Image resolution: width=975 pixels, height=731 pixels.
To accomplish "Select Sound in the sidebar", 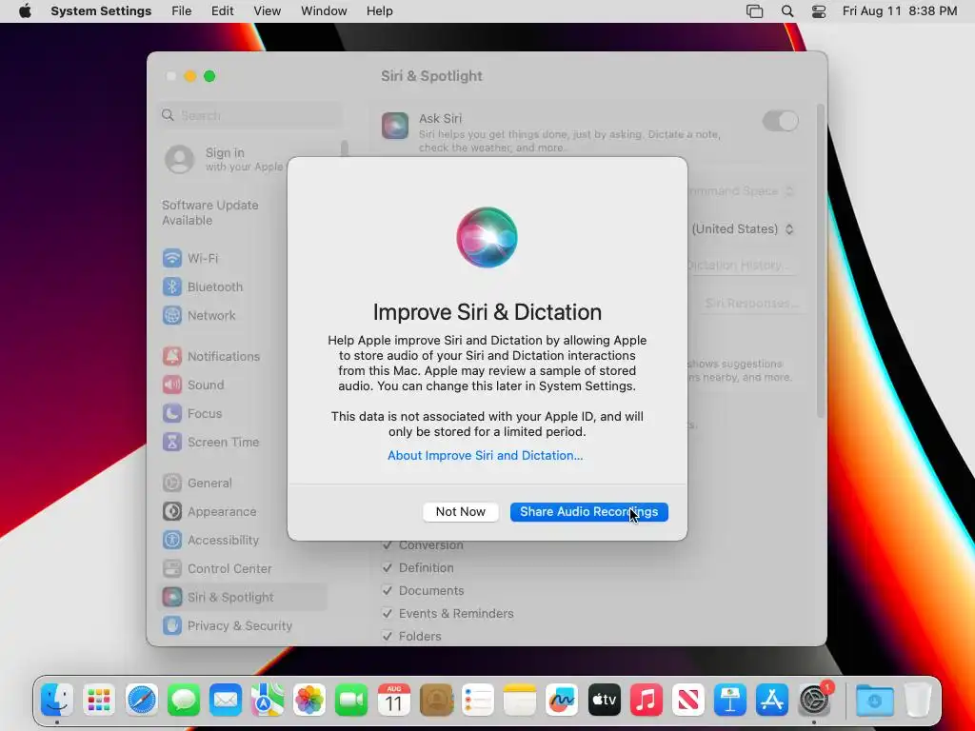I will [x=243, y=385].
